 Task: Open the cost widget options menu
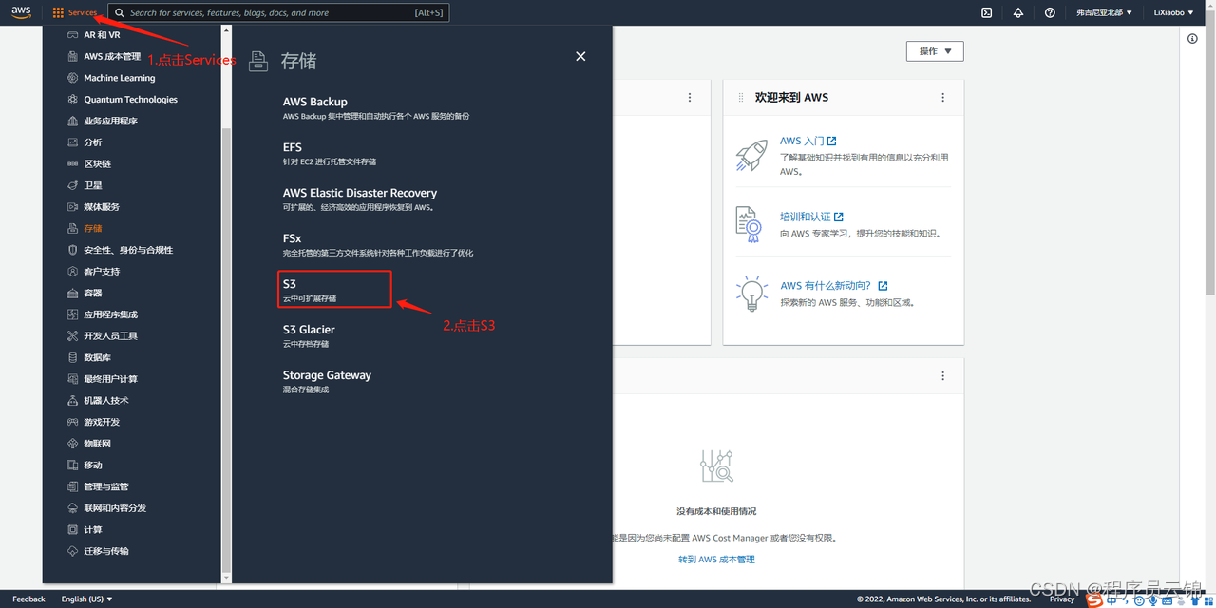942,376
